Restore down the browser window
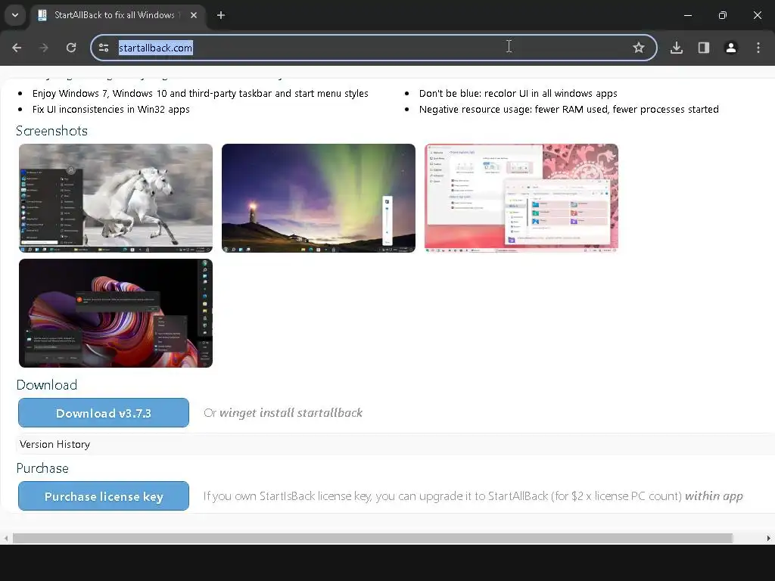775x581 pixels. pos(723,15)
